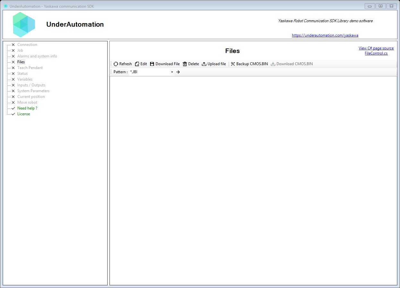Click the Download File floppy disk icon

point(152,64)
